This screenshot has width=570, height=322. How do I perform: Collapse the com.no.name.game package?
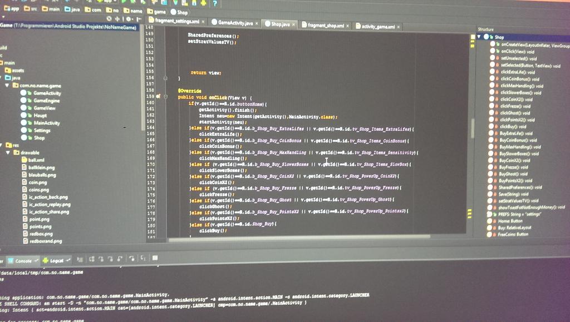(7, 85)
